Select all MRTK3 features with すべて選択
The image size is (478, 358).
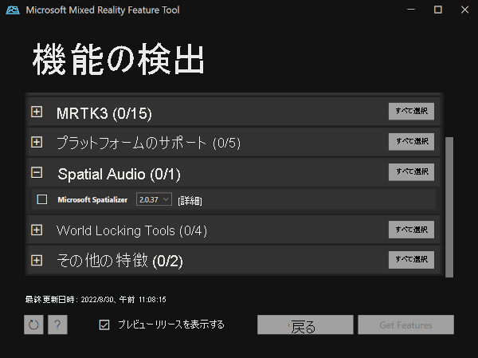411,111
